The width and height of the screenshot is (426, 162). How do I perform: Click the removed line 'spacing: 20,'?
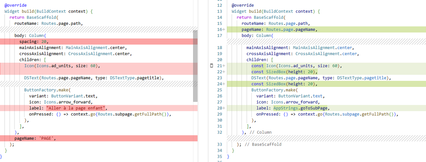click(99, 41)
